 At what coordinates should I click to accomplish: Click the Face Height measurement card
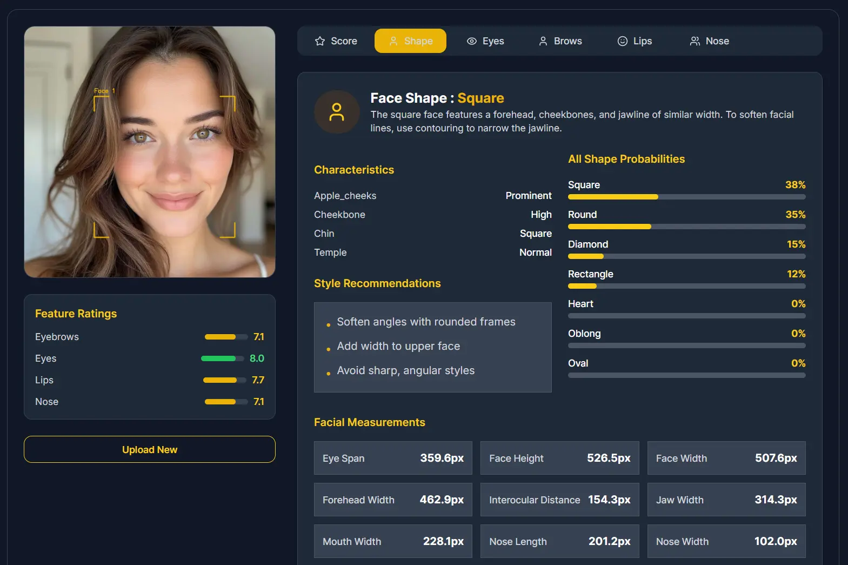coord(559,458)
